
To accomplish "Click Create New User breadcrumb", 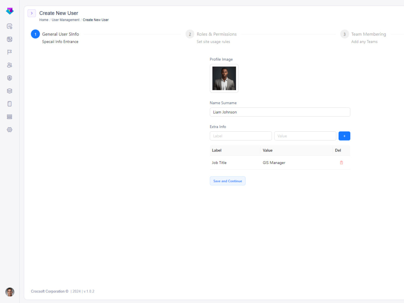I will coord(96,20).
